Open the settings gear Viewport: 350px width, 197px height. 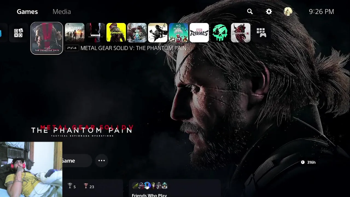pos(269,11)
